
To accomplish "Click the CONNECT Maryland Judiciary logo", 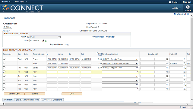I will pyautogui.click(x=22, y=8).
